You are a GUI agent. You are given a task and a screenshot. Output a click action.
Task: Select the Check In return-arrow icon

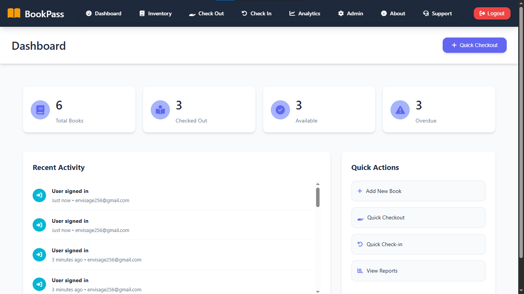click(244, 13)
